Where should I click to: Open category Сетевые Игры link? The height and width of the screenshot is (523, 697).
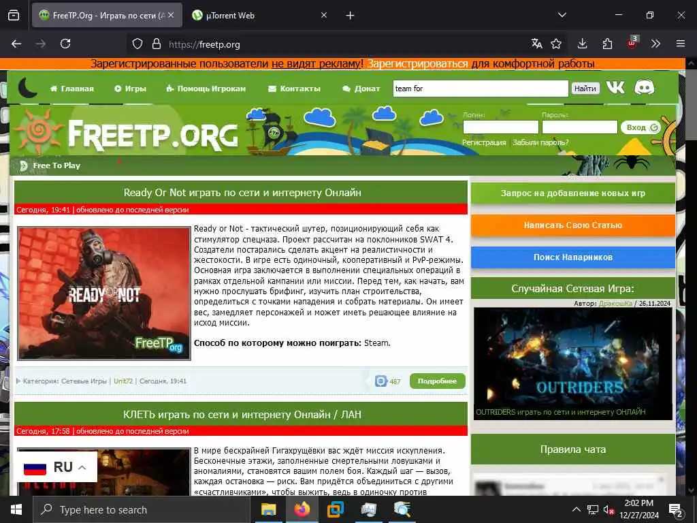[84, 381]
